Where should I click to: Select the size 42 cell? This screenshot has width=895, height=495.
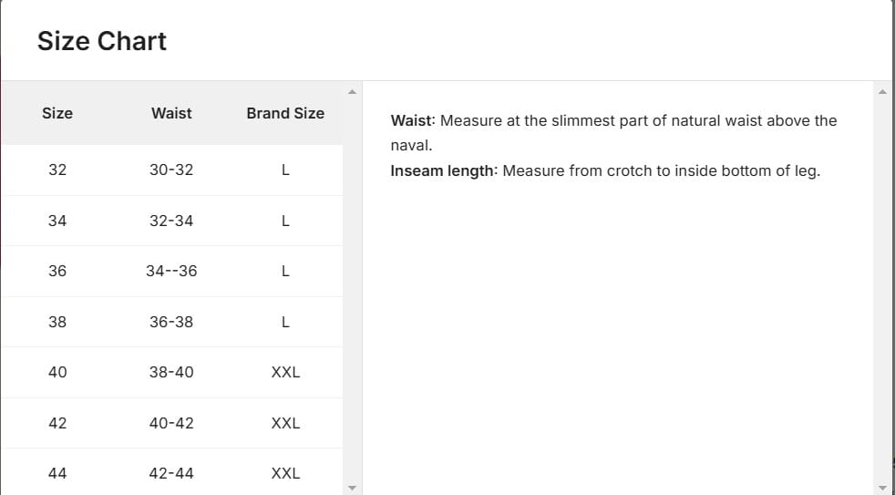tap(57, 423)
